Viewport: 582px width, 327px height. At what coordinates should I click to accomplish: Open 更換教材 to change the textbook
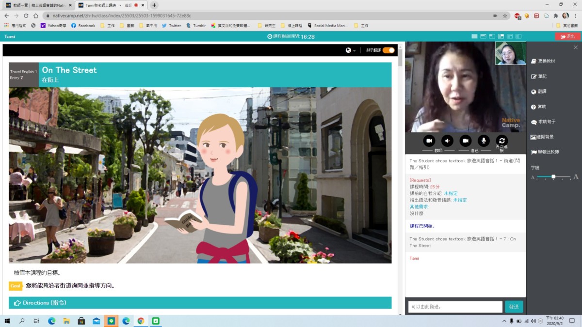point(543,62)
